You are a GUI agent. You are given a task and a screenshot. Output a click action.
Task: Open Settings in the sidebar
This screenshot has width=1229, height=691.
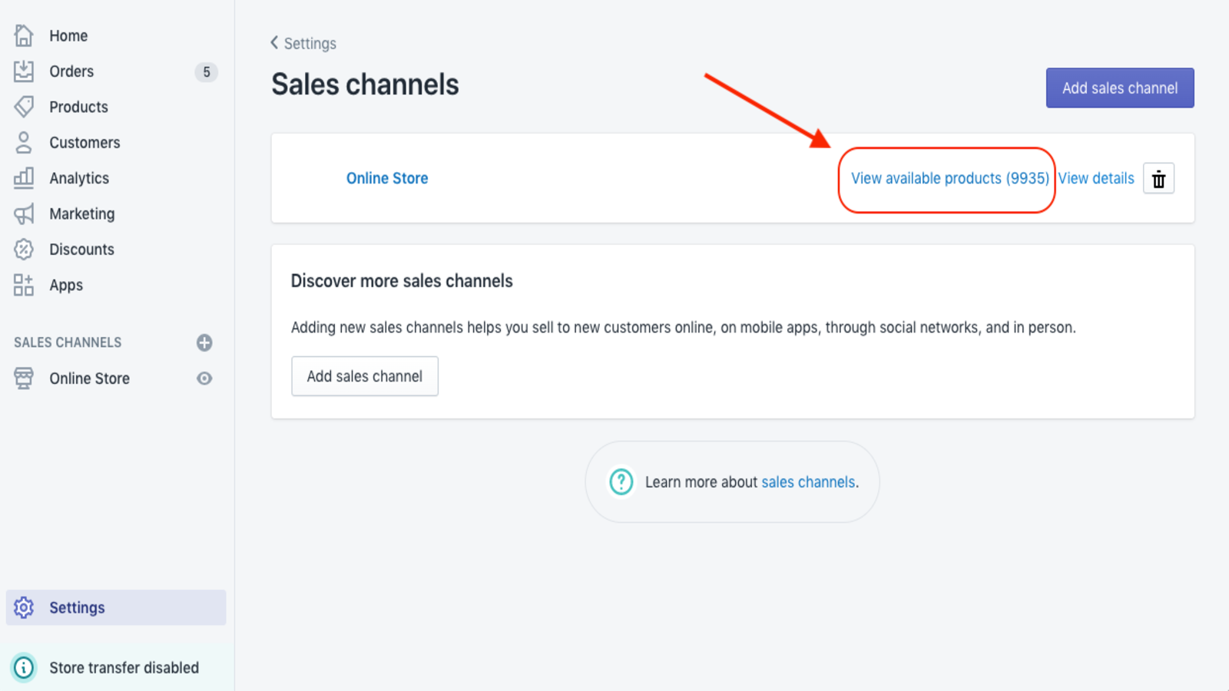point(77,607)
